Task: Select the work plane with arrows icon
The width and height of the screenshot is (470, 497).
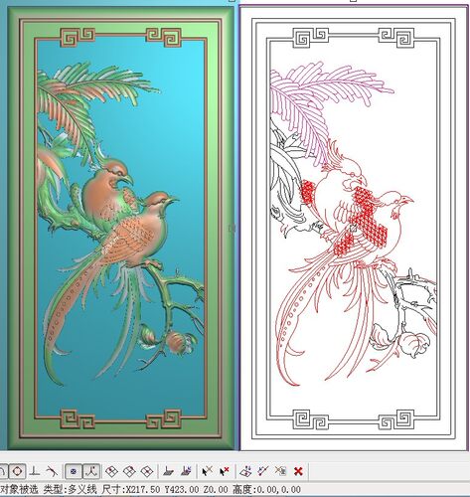Action: point(187,471)
